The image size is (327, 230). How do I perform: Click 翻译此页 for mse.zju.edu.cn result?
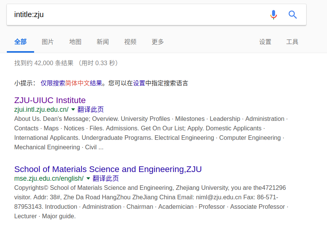tap(105, 178)
